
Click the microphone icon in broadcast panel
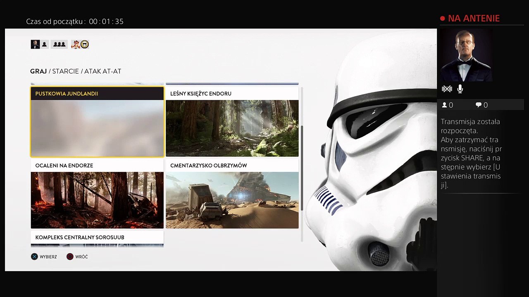460,89
